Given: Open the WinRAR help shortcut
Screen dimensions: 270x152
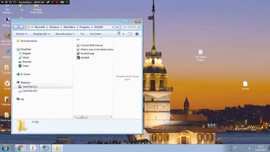Looking at the screenshot, I should click(x=85, y=54).
